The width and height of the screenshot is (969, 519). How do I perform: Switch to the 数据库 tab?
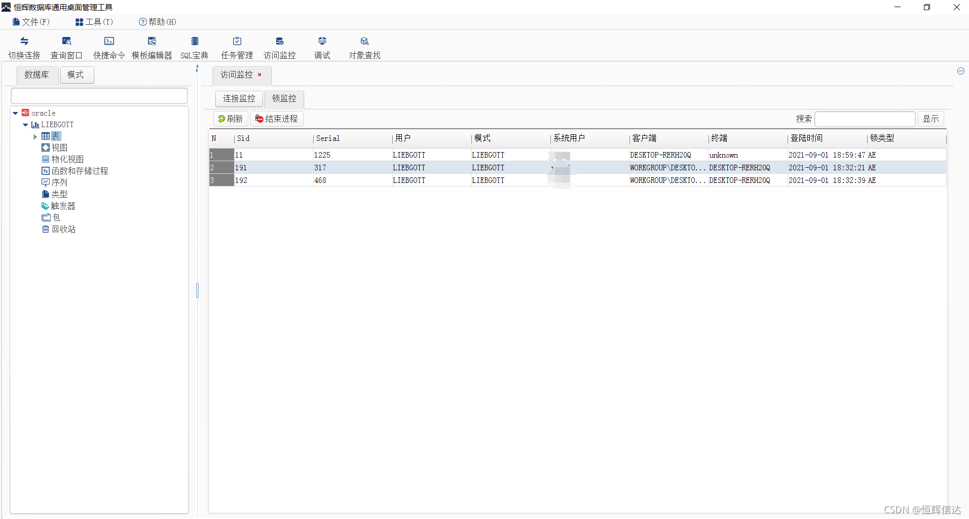(x=37, y=75)
